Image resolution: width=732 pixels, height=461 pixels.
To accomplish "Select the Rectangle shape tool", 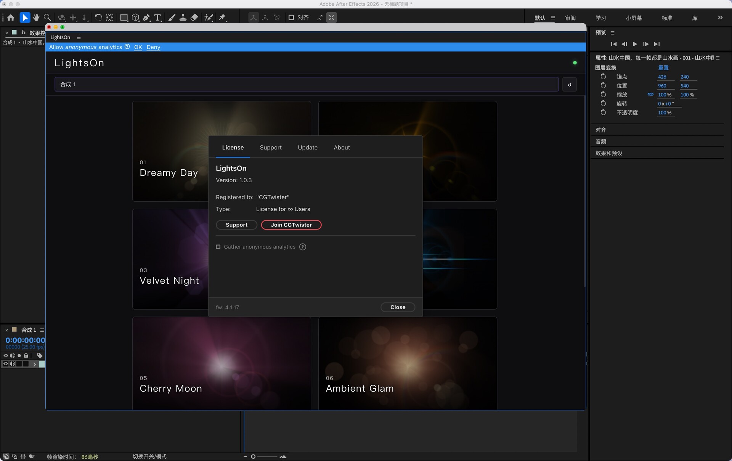I will 124,18.
